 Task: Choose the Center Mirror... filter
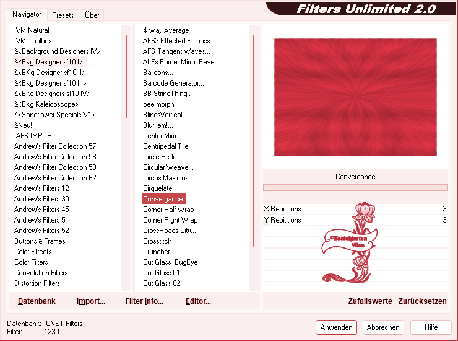[x=164, y=136]
